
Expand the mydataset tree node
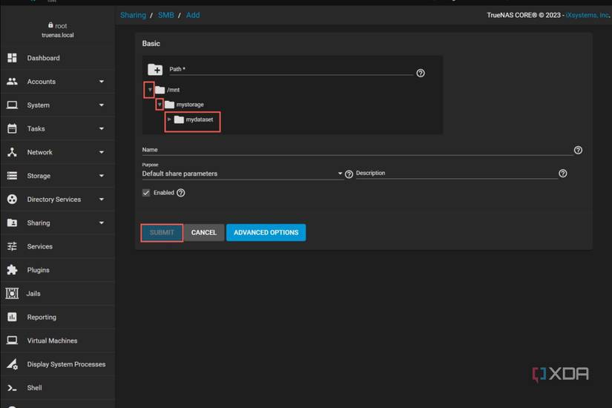[169, 119]
